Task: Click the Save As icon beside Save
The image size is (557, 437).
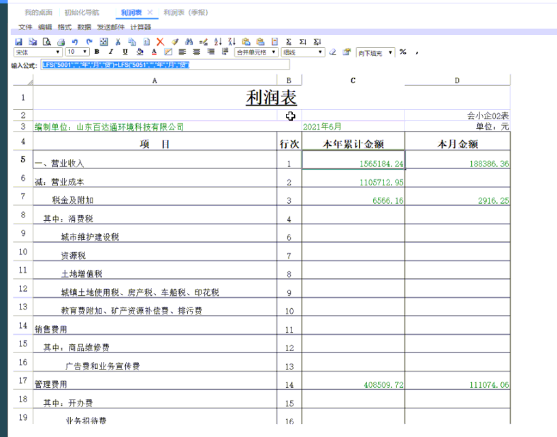Action: (33, 42)
